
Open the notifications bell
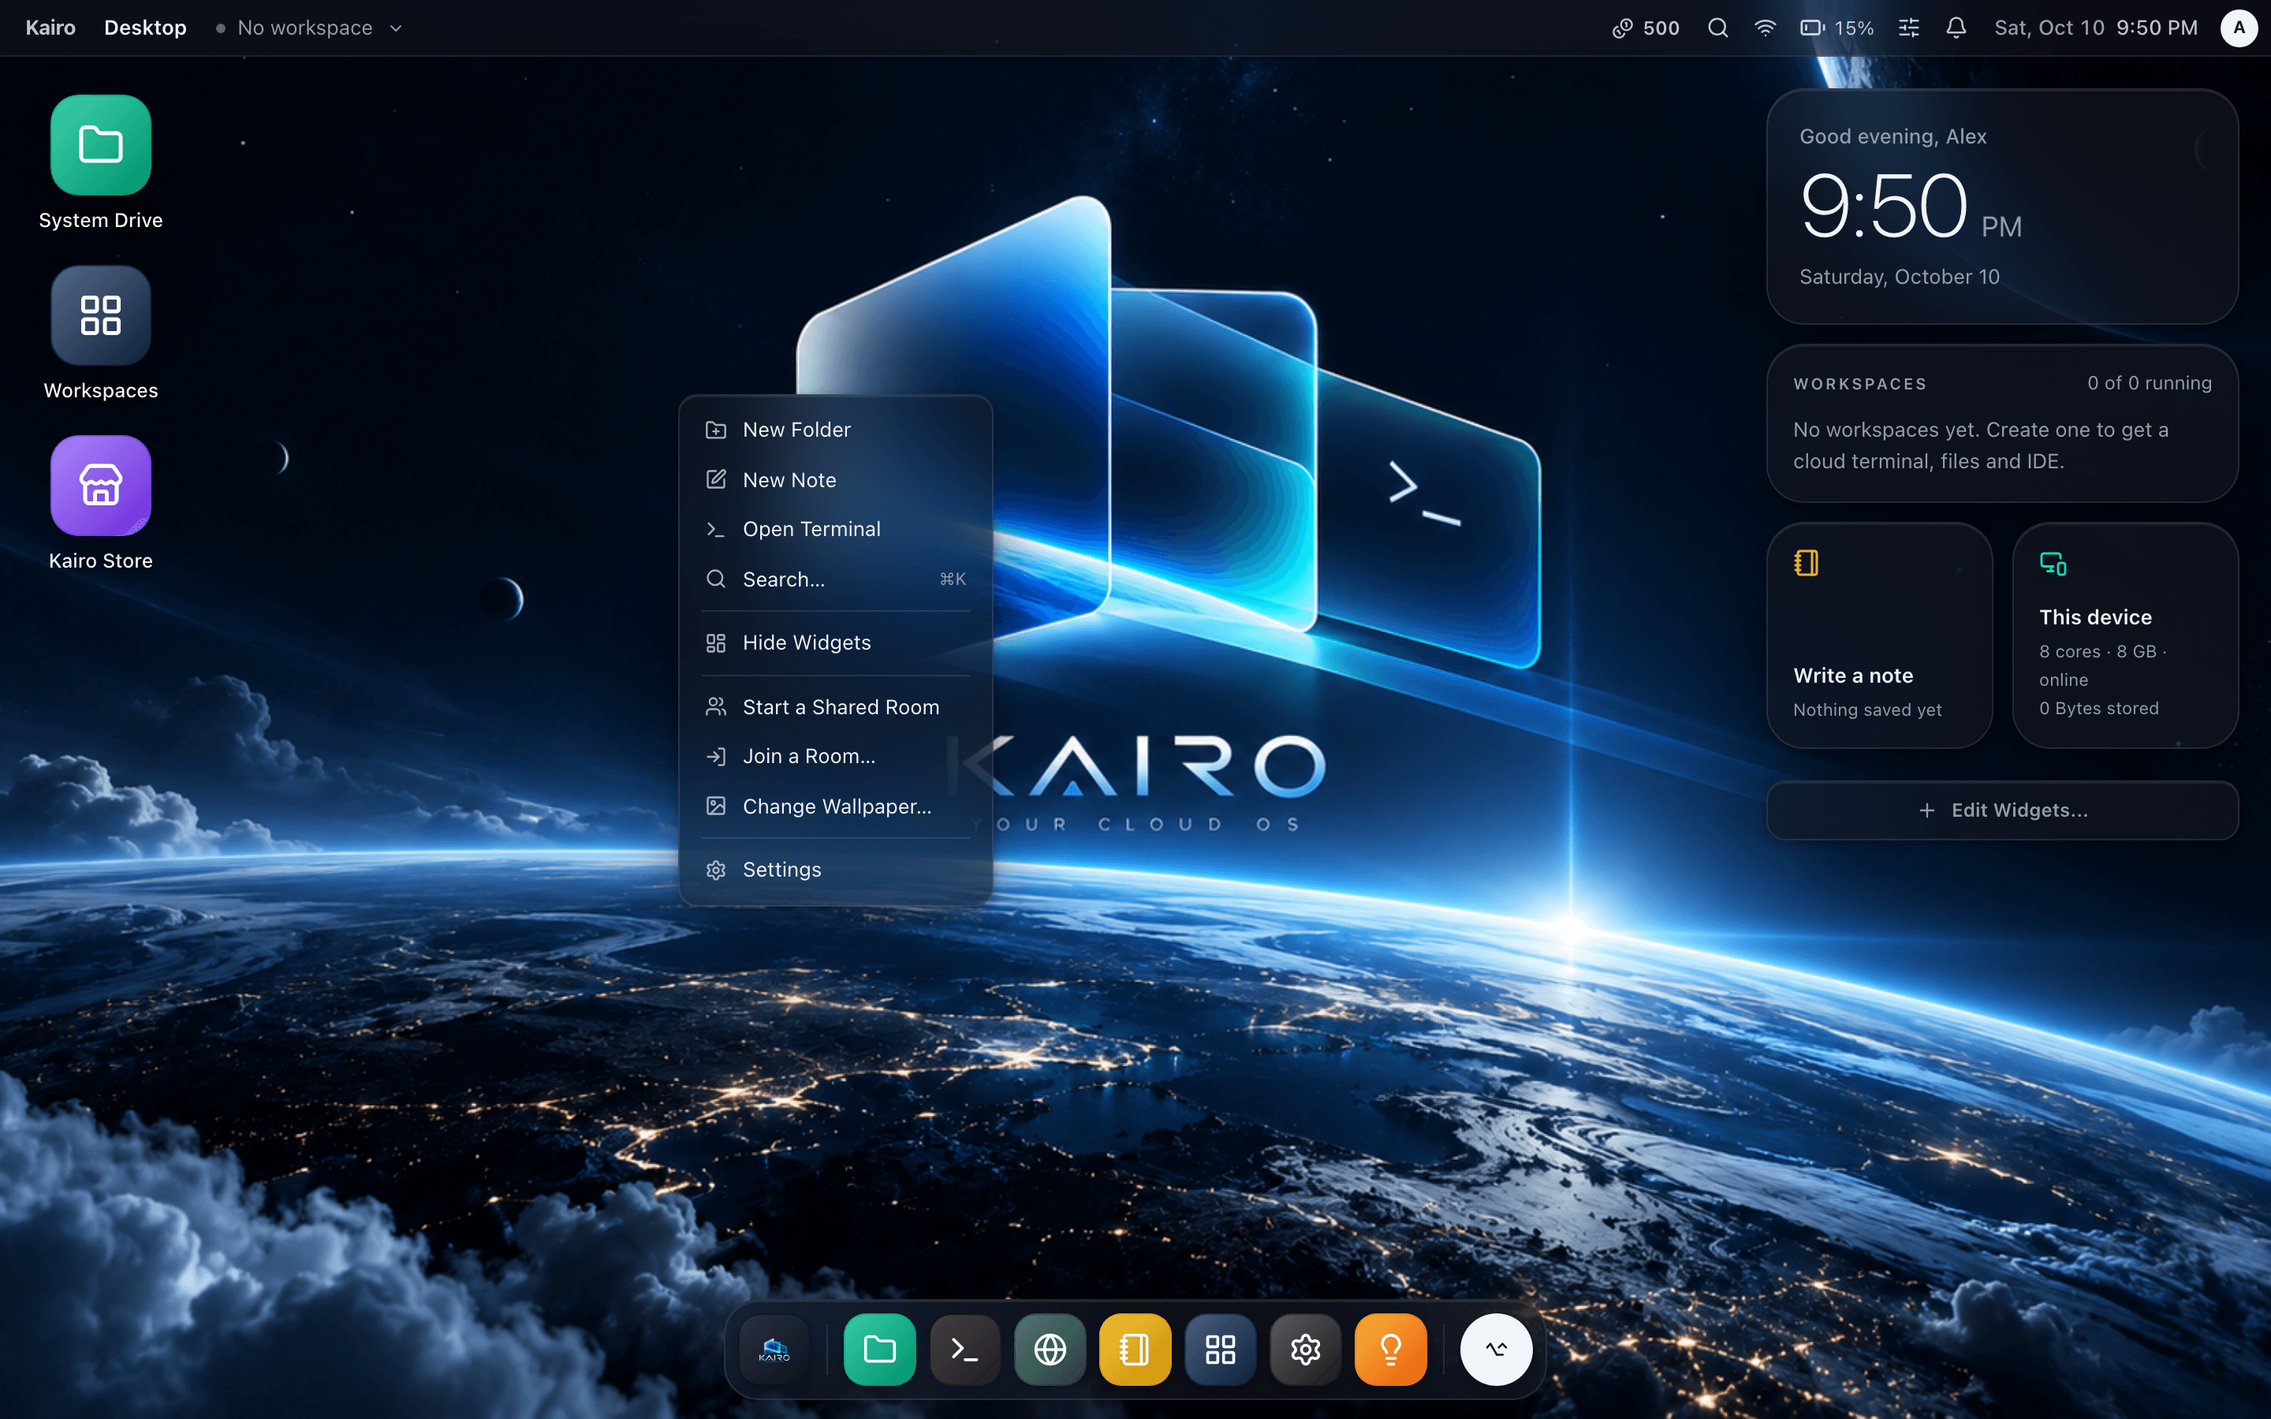coord(1956,28)
